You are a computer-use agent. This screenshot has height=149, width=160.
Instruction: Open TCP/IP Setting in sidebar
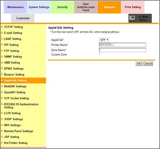pyautogui.click(x=23, y=27)
